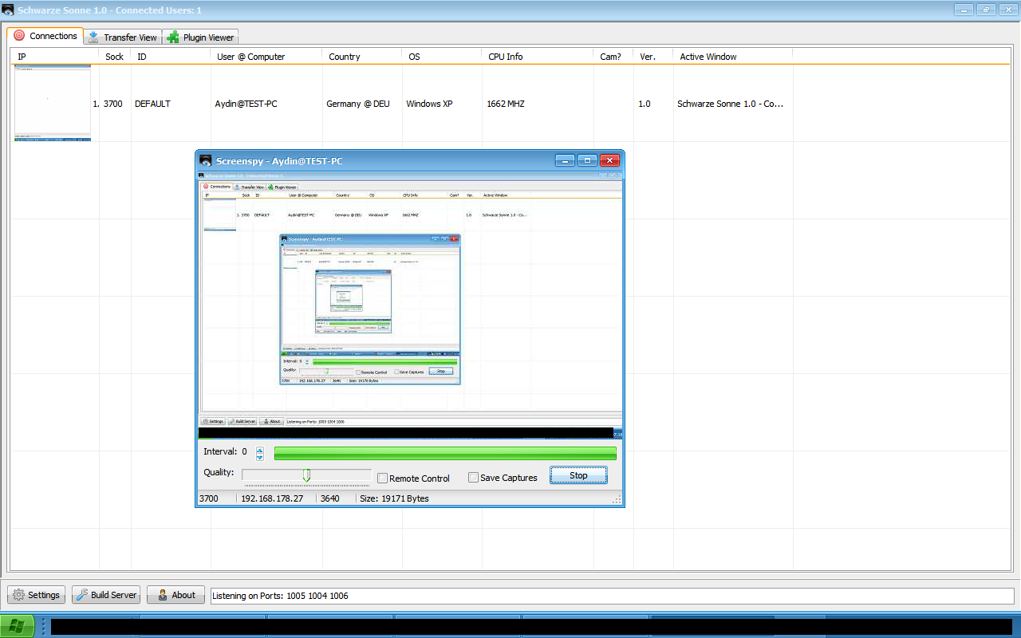Open the Plugin Viewer tab
The width and height of the screenshot is (1021, 638).
(200, 37)
